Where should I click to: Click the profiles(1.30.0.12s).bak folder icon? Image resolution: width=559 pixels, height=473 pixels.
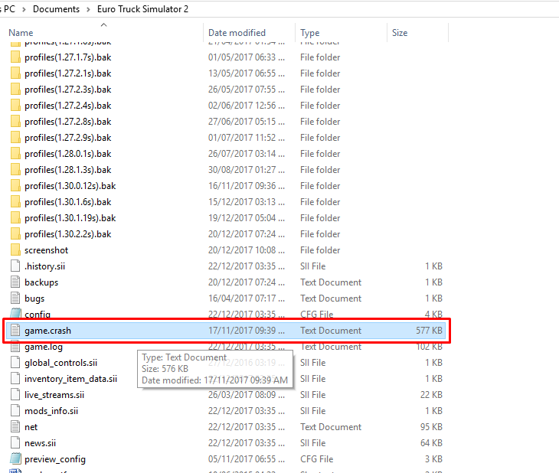pos(15,185)
